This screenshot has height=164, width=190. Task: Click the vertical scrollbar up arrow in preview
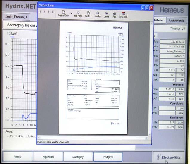[x=151, y=23]
